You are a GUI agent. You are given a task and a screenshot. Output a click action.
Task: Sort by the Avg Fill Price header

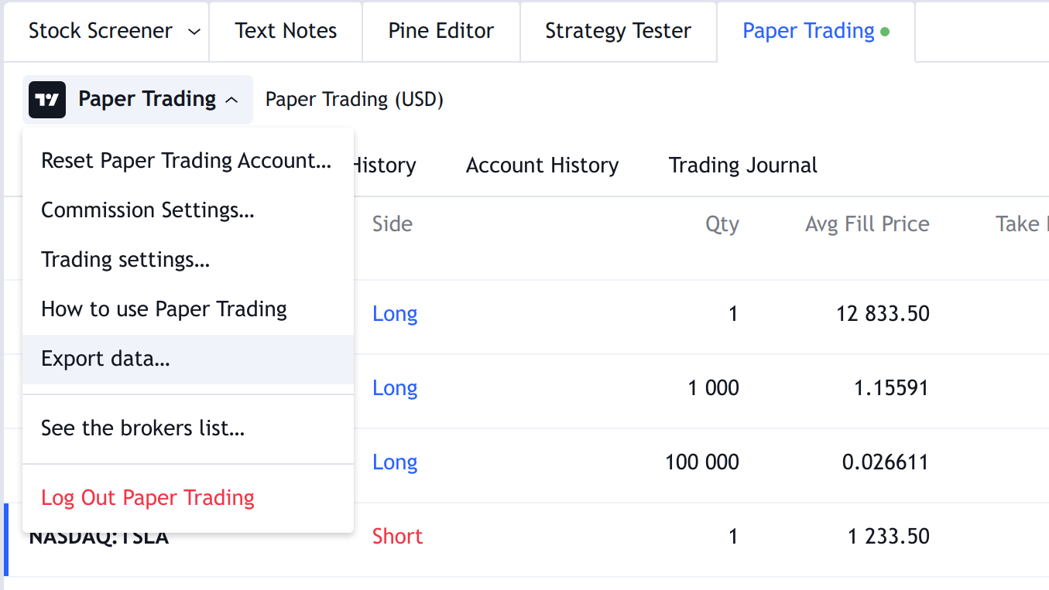pyautogui.click(x=867, y=224)
